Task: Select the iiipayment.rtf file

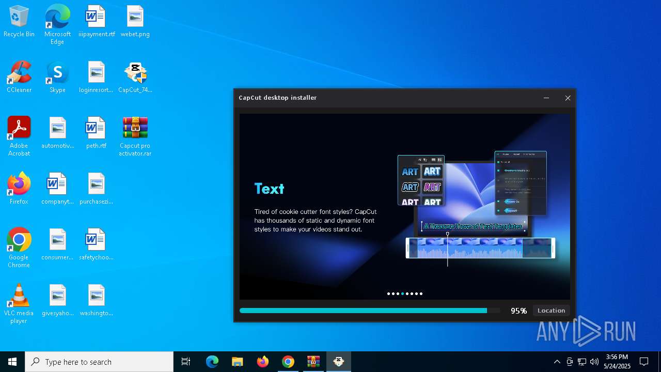Action: (97, 21)
